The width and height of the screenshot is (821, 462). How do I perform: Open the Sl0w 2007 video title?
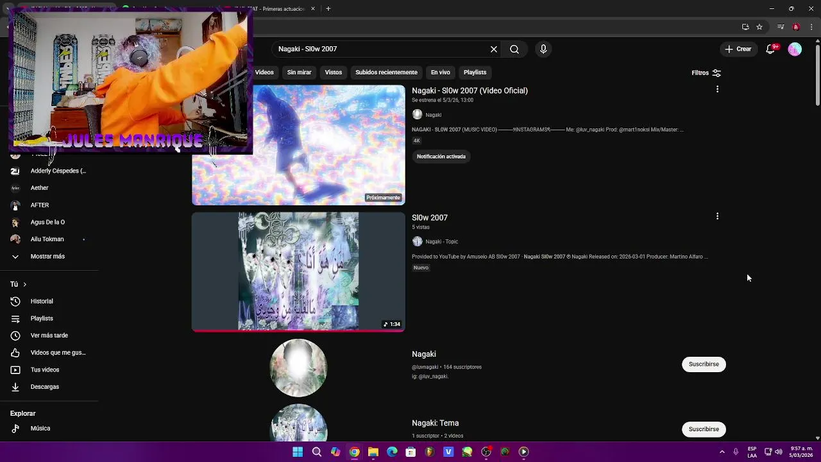[430, 218]
